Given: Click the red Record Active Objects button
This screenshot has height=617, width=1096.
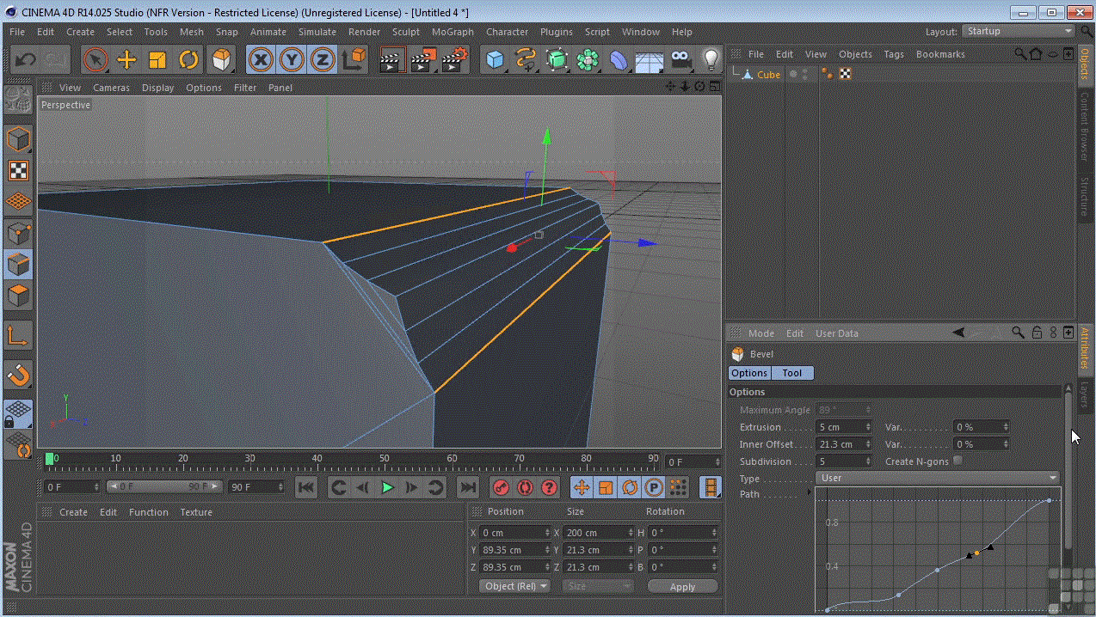Looking at the screenshot, I should (501, 487).
